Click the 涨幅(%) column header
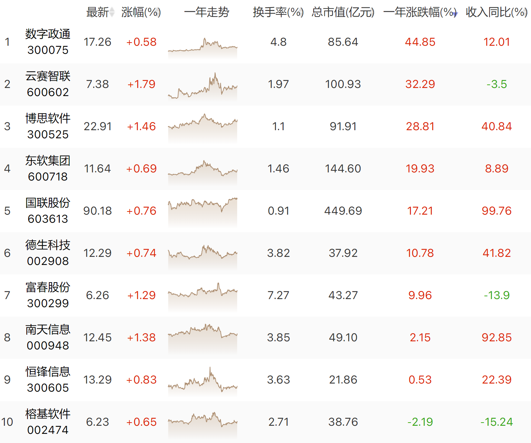The width and height of the screenshot is (531, 443). click(141, 12)
